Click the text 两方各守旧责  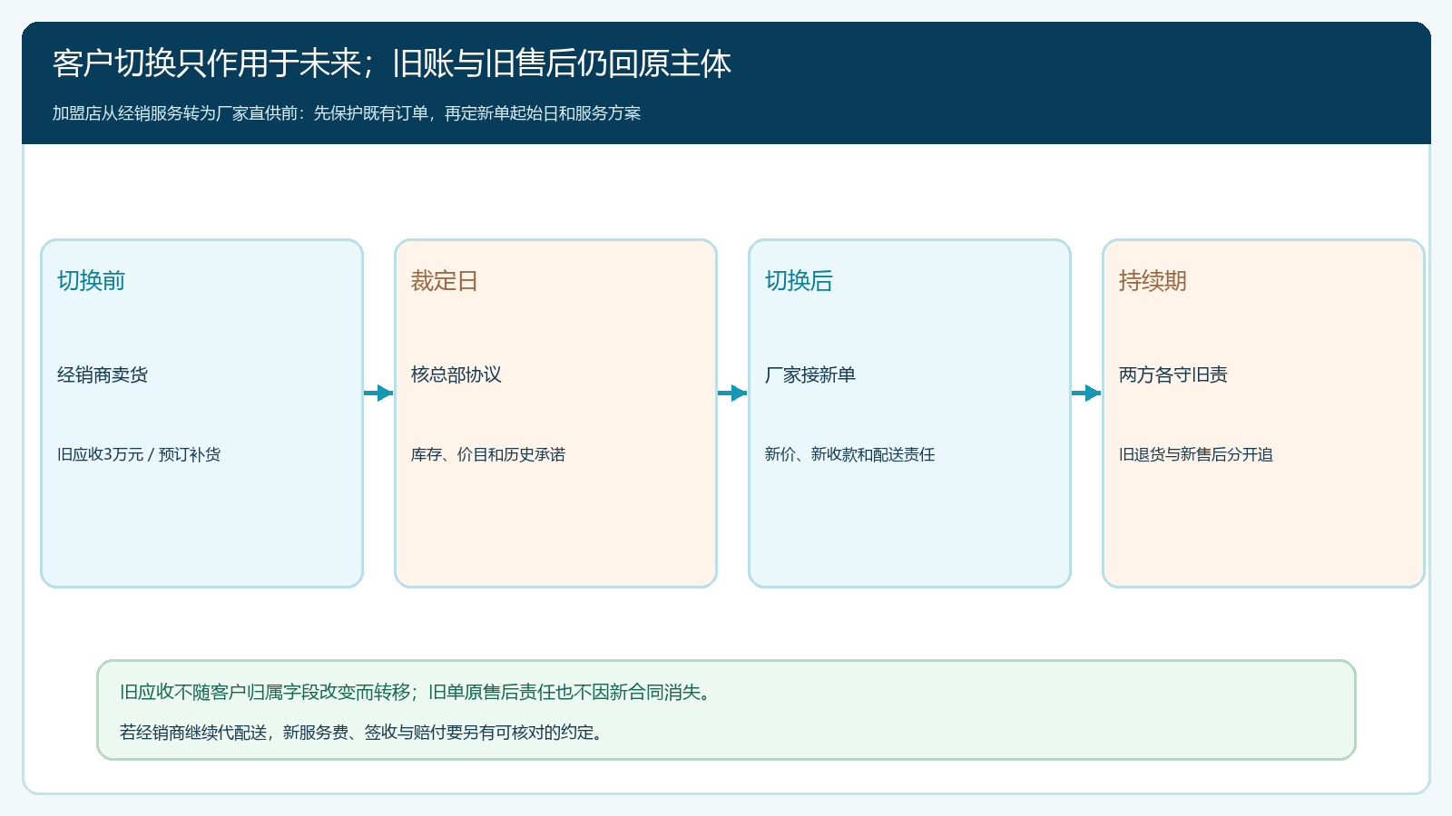tap(1173, 374)
